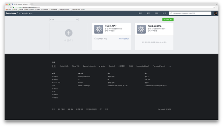Open the 쿠키 (Cookies) footer link
The height and width of the screenshot is (127, 223).
click(101, 109)
